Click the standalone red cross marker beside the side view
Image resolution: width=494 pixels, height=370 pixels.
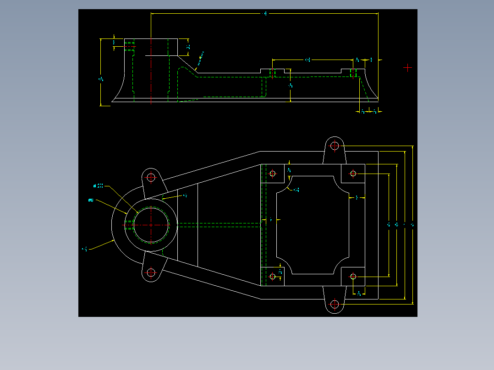coord(407,68)
